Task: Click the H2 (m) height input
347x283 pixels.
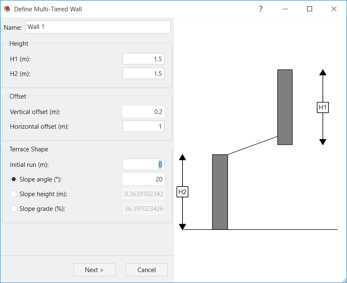Action: pos(143,73)
